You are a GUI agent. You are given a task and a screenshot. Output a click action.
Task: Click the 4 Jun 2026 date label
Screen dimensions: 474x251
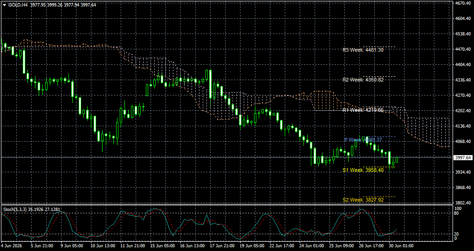(x=12, y=246)
